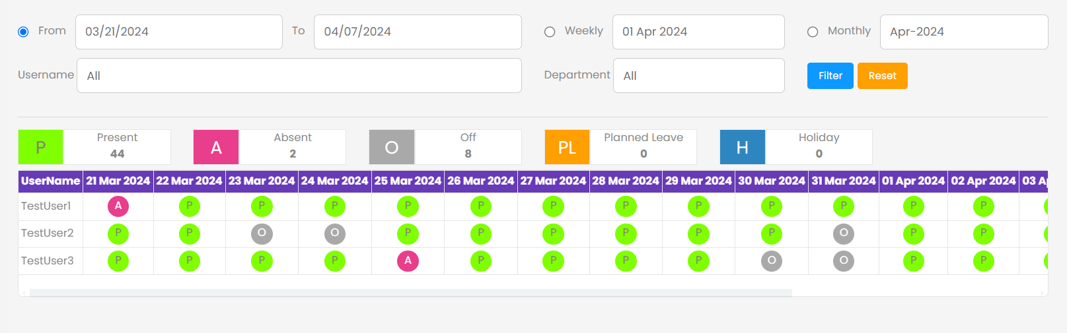1067x333 pixels.
Task: Click TestUser2 off icon for 23 Mar
Action: click(262, 233)
